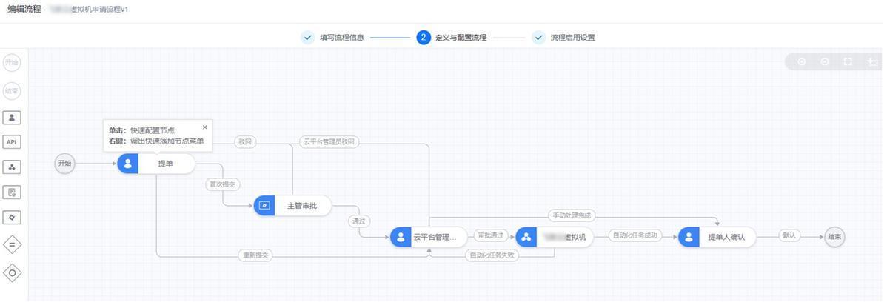Pick the equals-sign gateway diamond in the palette
Screen dimensions: 887x305
tap(12, 244)
